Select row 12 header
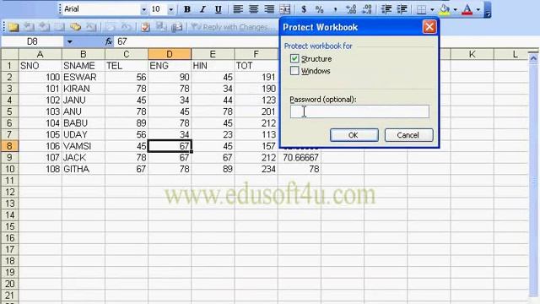The width and height of the screenshot is (540, 304). (9, 192)
